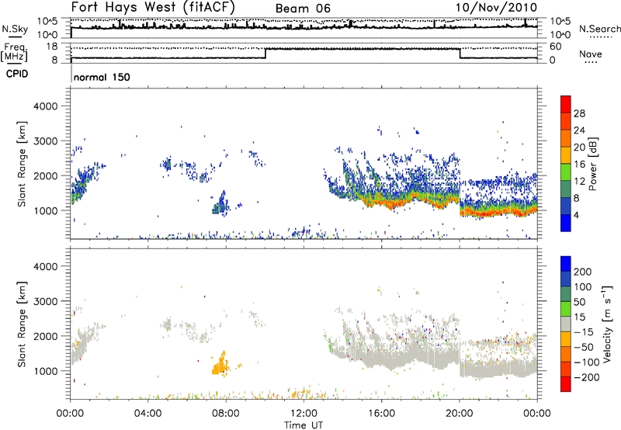
Task: Click the 'N.Sky' legend label
Action: (15, 29)
